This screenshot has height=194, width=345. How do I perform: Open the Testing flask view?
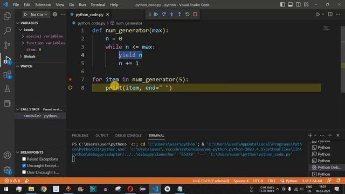coord(7,89)
